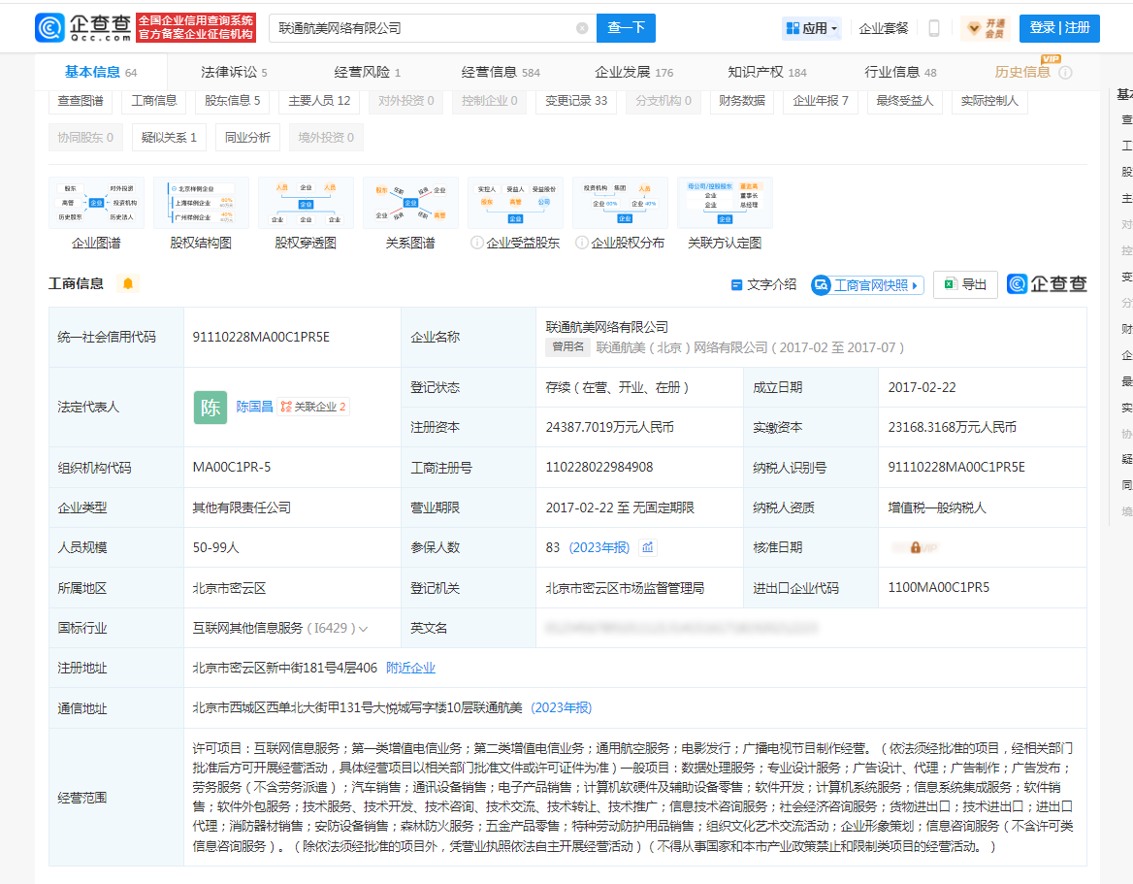
Task: Open the 应用 dropdown menu
Action: pos(812,28)
